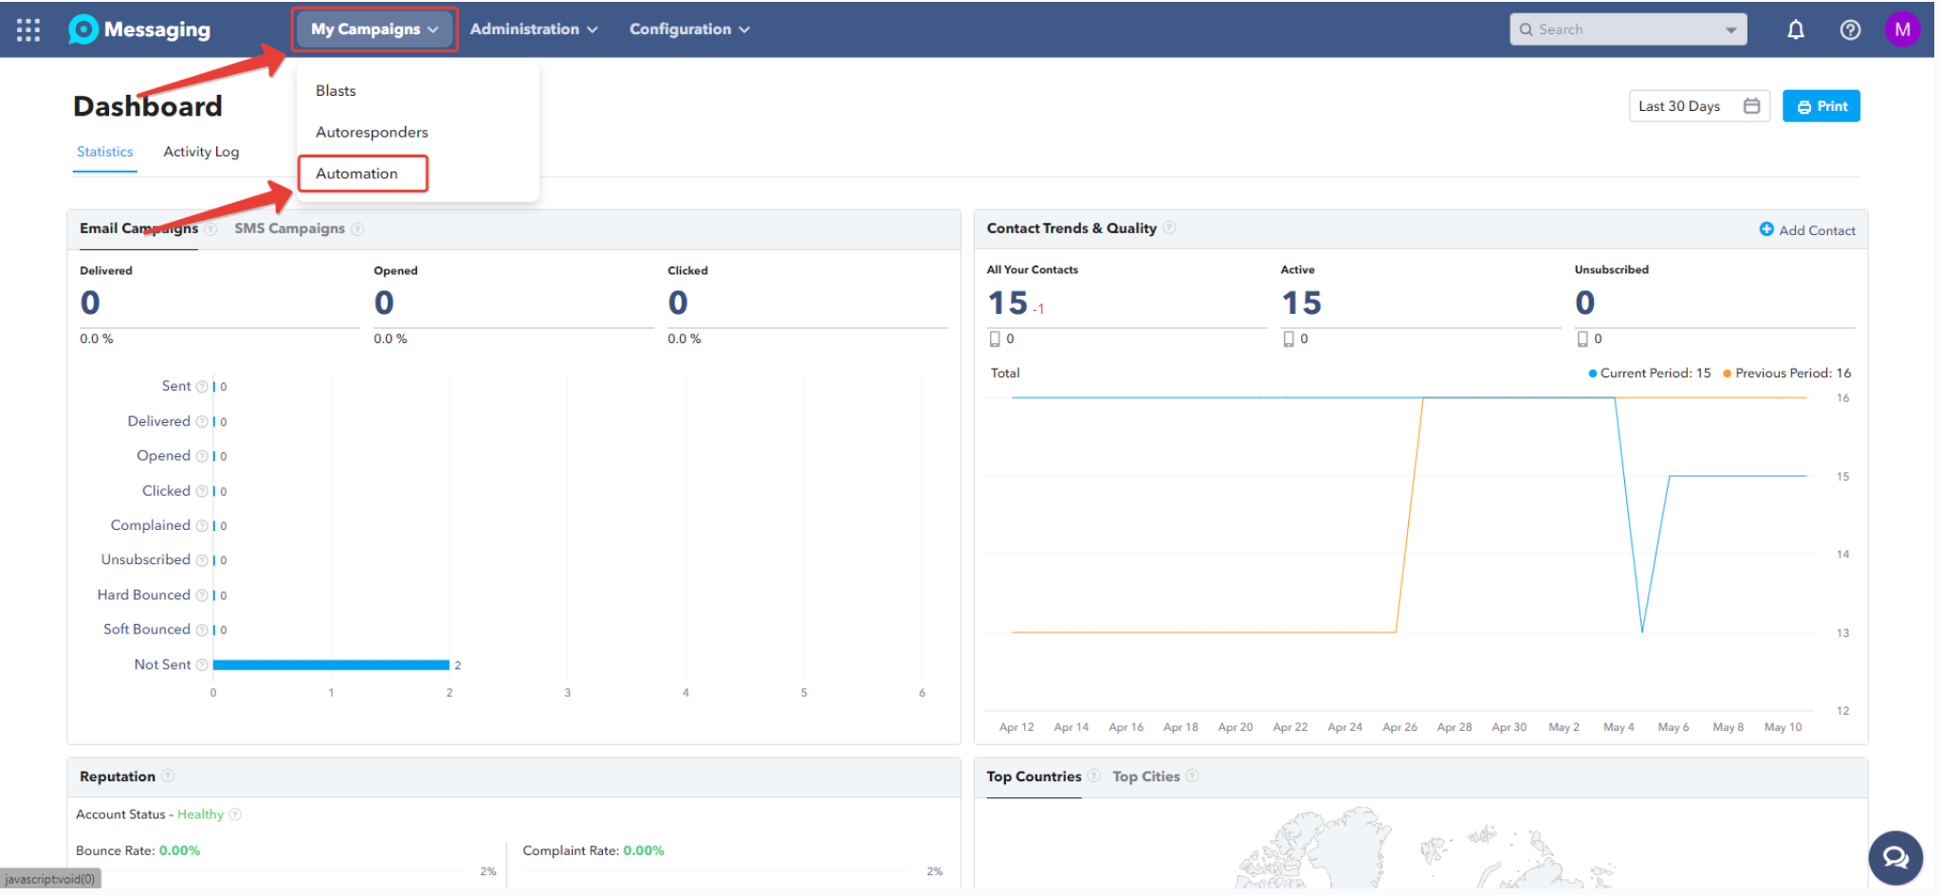Click the Healthy account status text
The height and width of the screenshot is (895, 1940).
tap(200, 814)
